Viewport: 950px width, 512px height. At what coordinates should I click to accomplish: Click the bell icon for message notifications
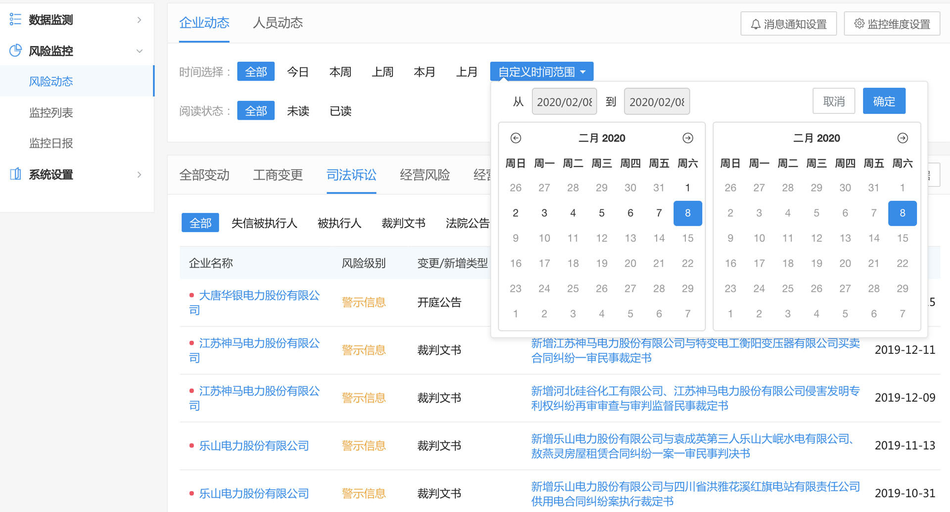pos(755,24)
